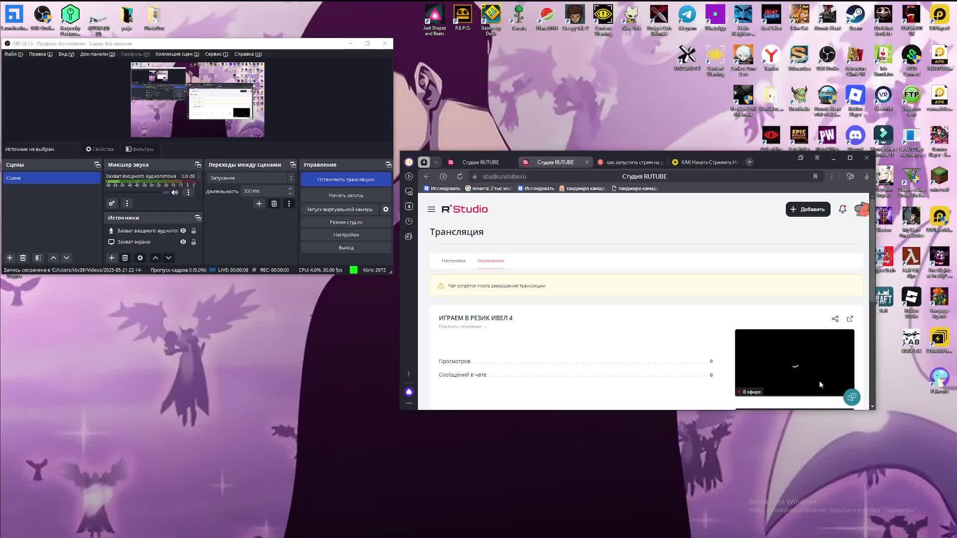Click the Добавить button in RUTUBE Studio
Image resolution: width=957 pixels, height=538 pixels.
808,209
